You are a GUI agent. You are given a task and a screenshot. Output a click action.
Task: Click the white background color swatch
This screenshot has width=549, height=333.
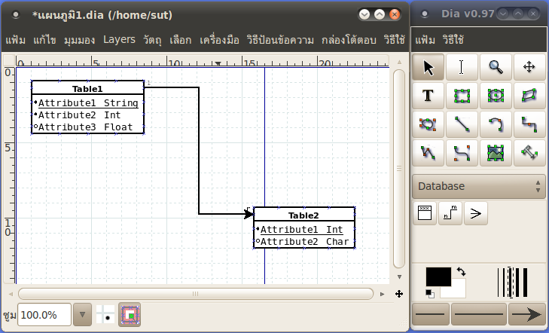tap(459, 292)
